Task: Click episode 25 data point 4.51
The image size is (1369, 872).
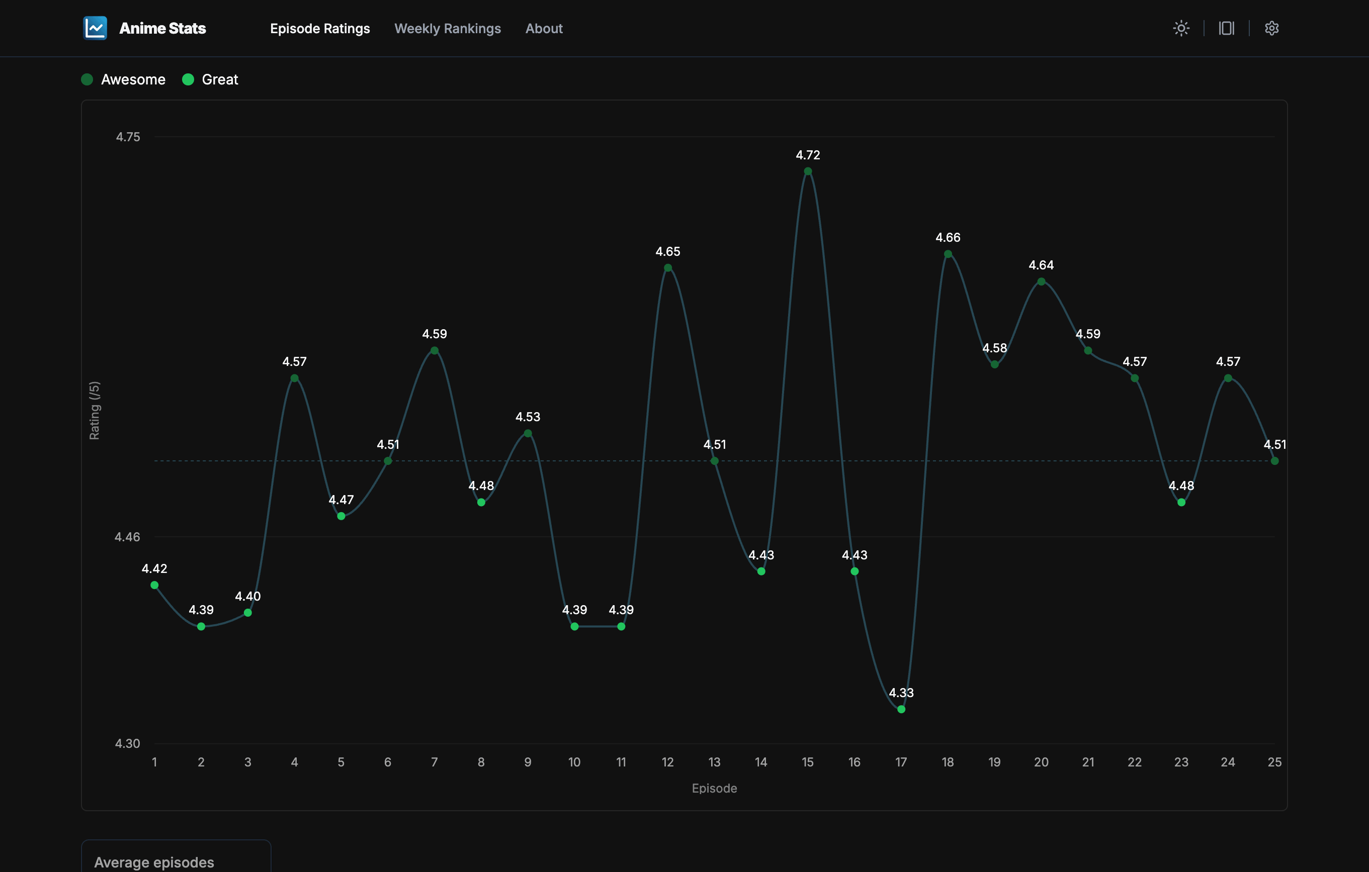Action: pos(1274,461)
